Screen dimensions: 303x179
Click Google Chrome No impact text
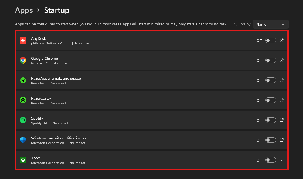pyautogui.click(x=61, y=63)
